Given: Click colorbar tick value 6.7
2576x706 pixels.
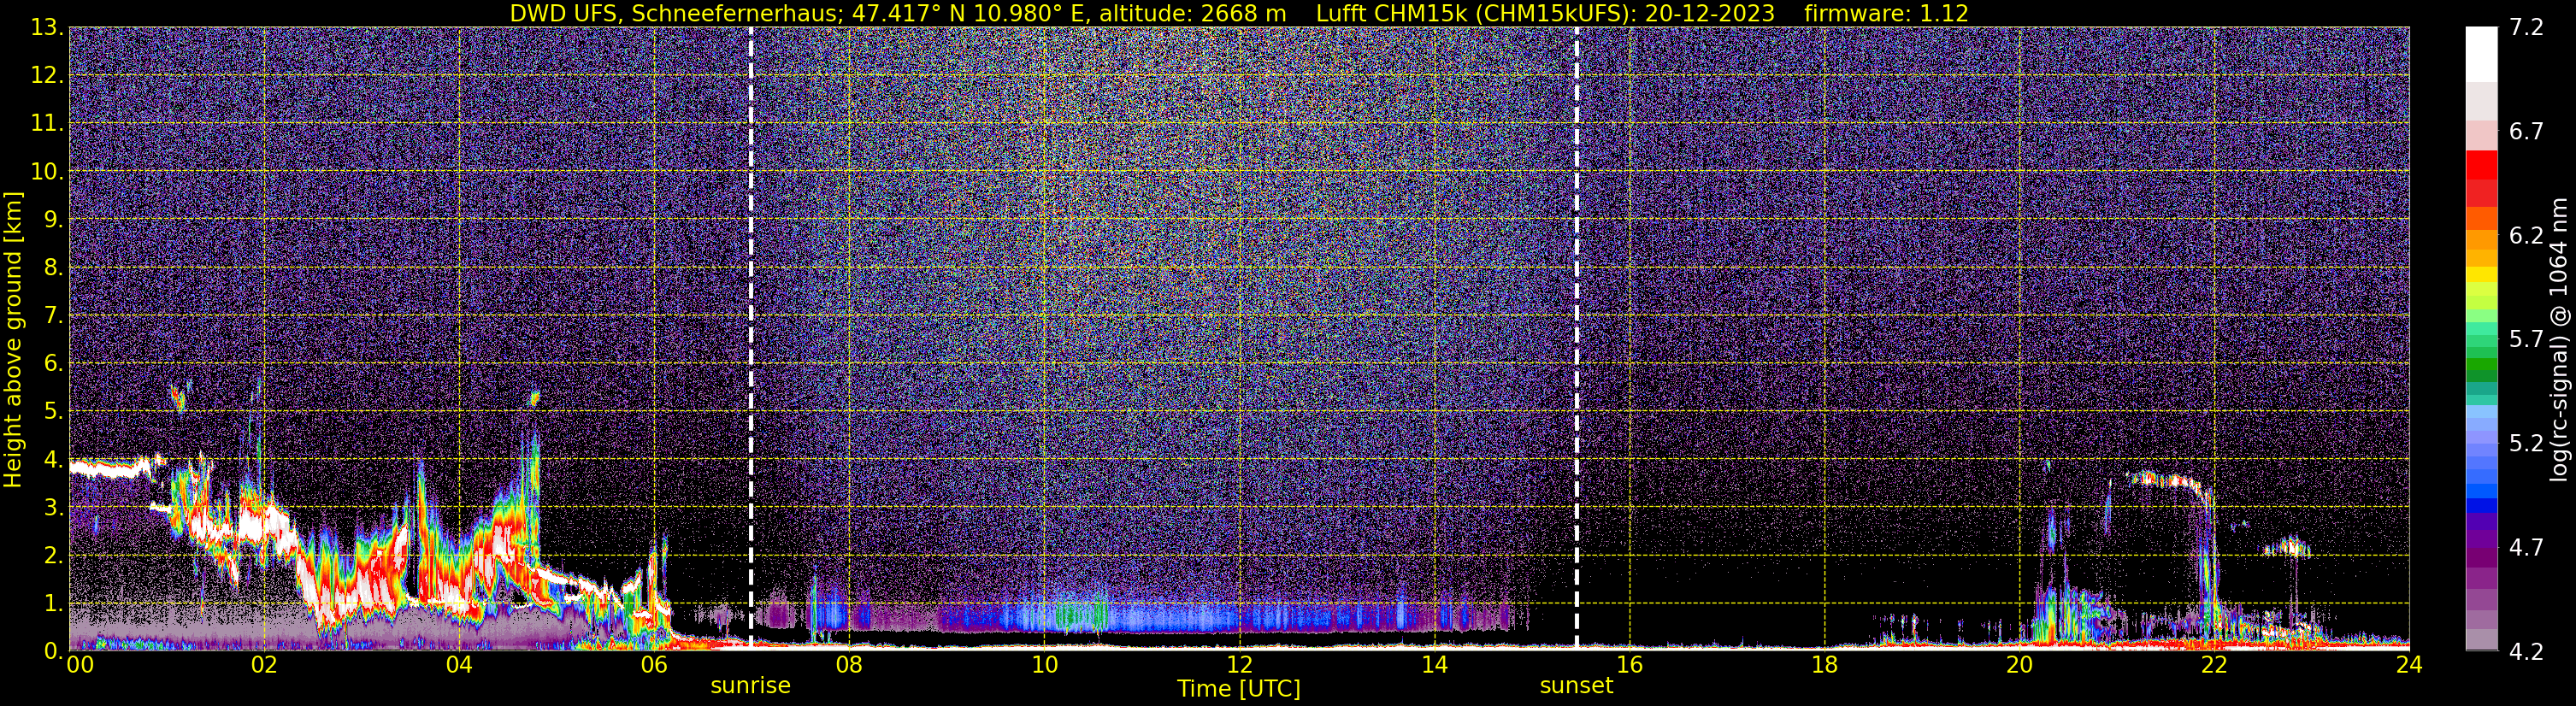Looking at the screenshot, I should 2526,132.
